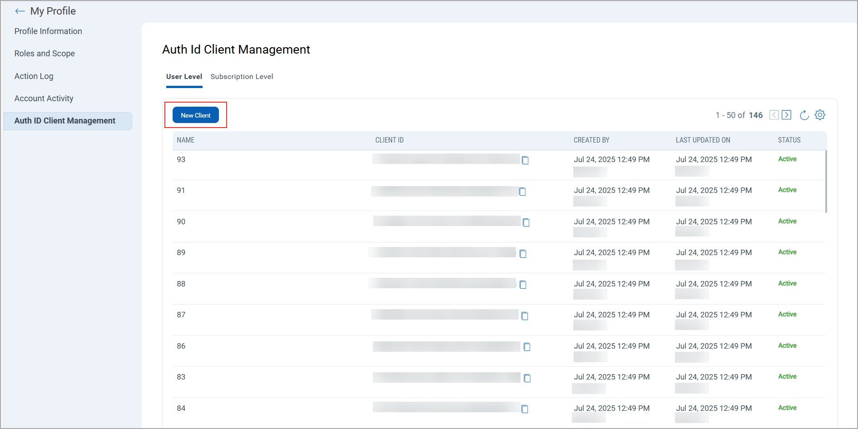View Account Activity from sidebar
This screenshot has width=858, height=429.
(44, 99)
